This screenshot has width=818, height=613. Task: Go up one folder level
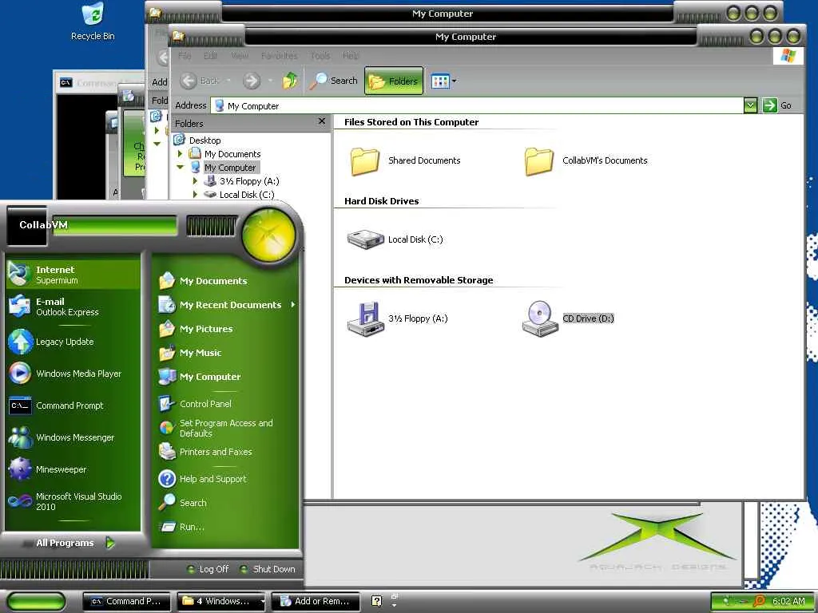(x=290, y=81)
